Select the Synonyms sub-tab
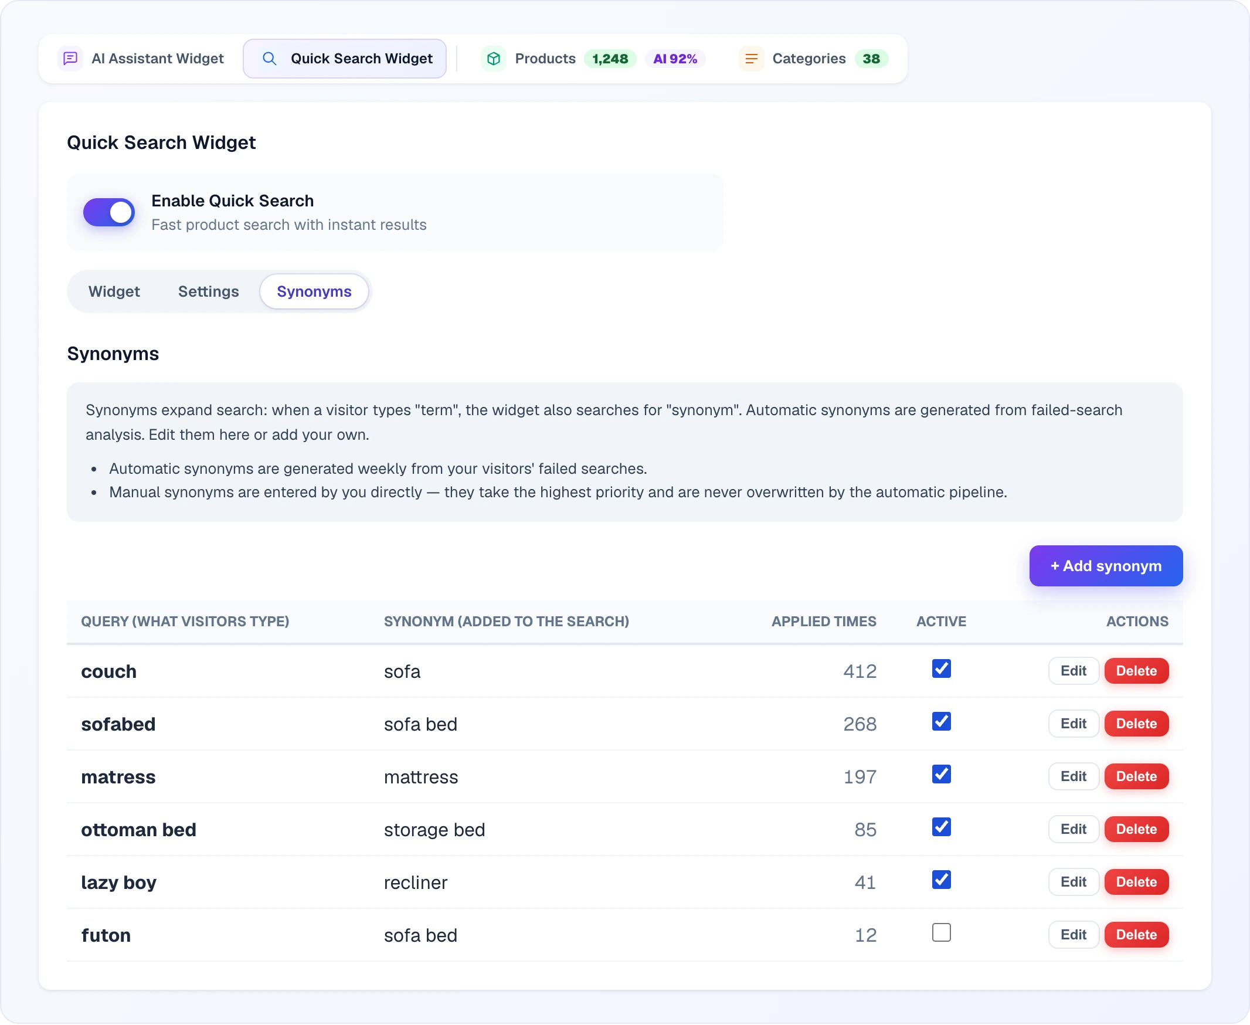The height and width of the screenshot is (1025, 1250). coord(314,291)
